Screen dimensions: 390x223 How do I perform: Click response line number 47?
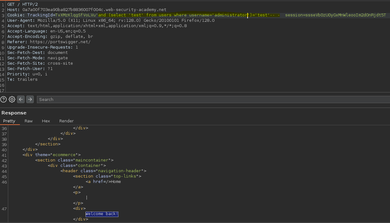point(4,208)
